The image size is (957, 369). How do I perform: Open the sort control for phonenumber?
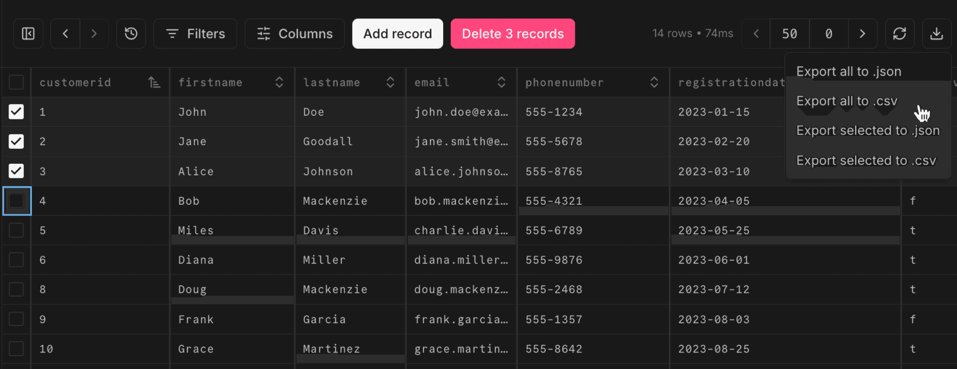[x=654, y=82]
